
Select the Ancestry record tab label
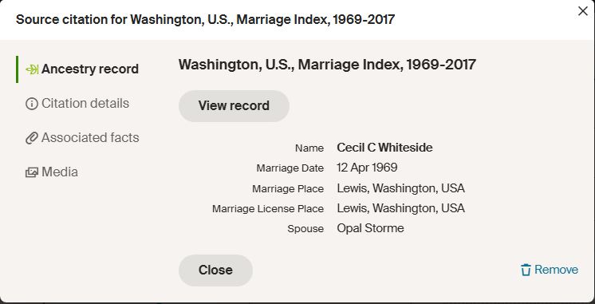click(x=90, y=69)
